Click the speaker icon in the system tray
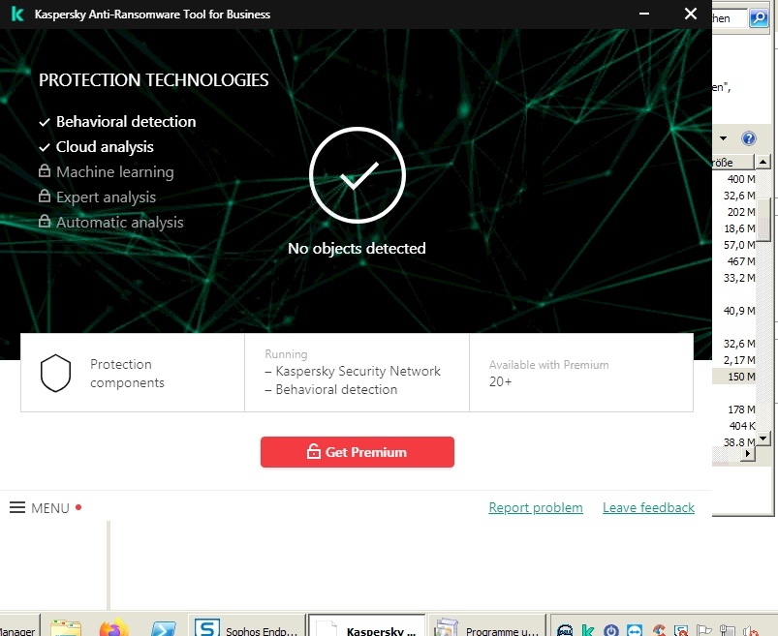This screenshot has width=778, height=636. [x=750, y=630]
